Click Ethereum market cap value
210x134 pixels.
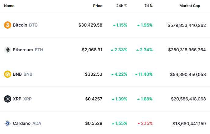187,50
